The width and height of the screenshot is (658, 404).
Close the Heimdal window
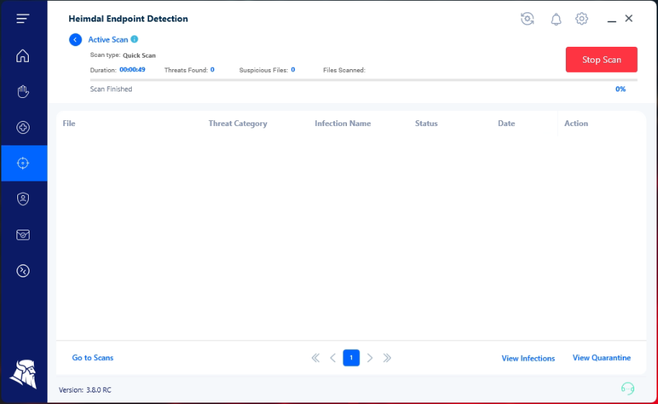(628, 18)
